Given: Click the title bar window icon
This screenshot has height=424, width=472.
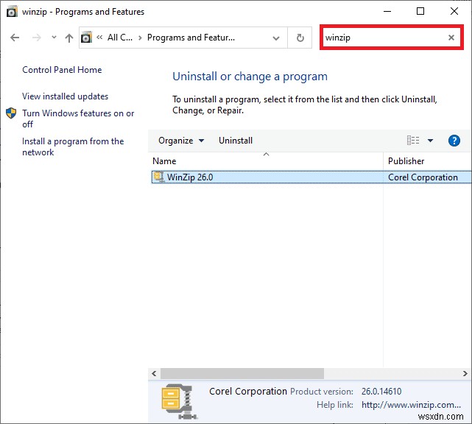Looking at the screenshot, I should [x=12, y=12].
